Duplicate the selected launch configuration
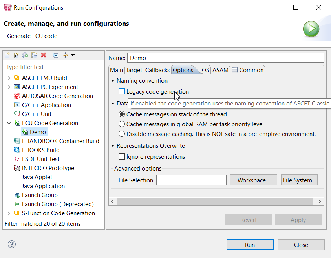The height and width of the screenshot is (258, 331). click(34, 55)
